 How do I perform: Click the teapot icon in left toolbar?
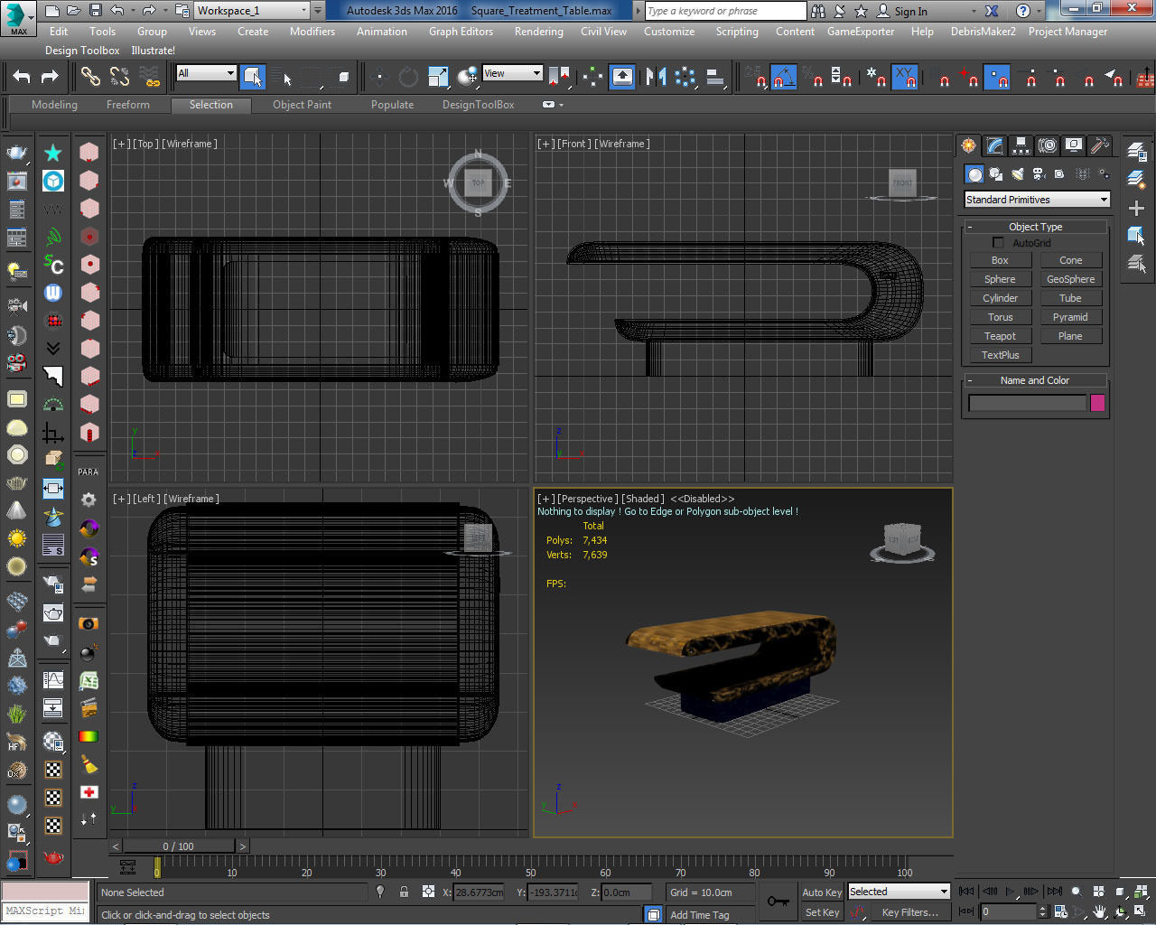[16, 152]
